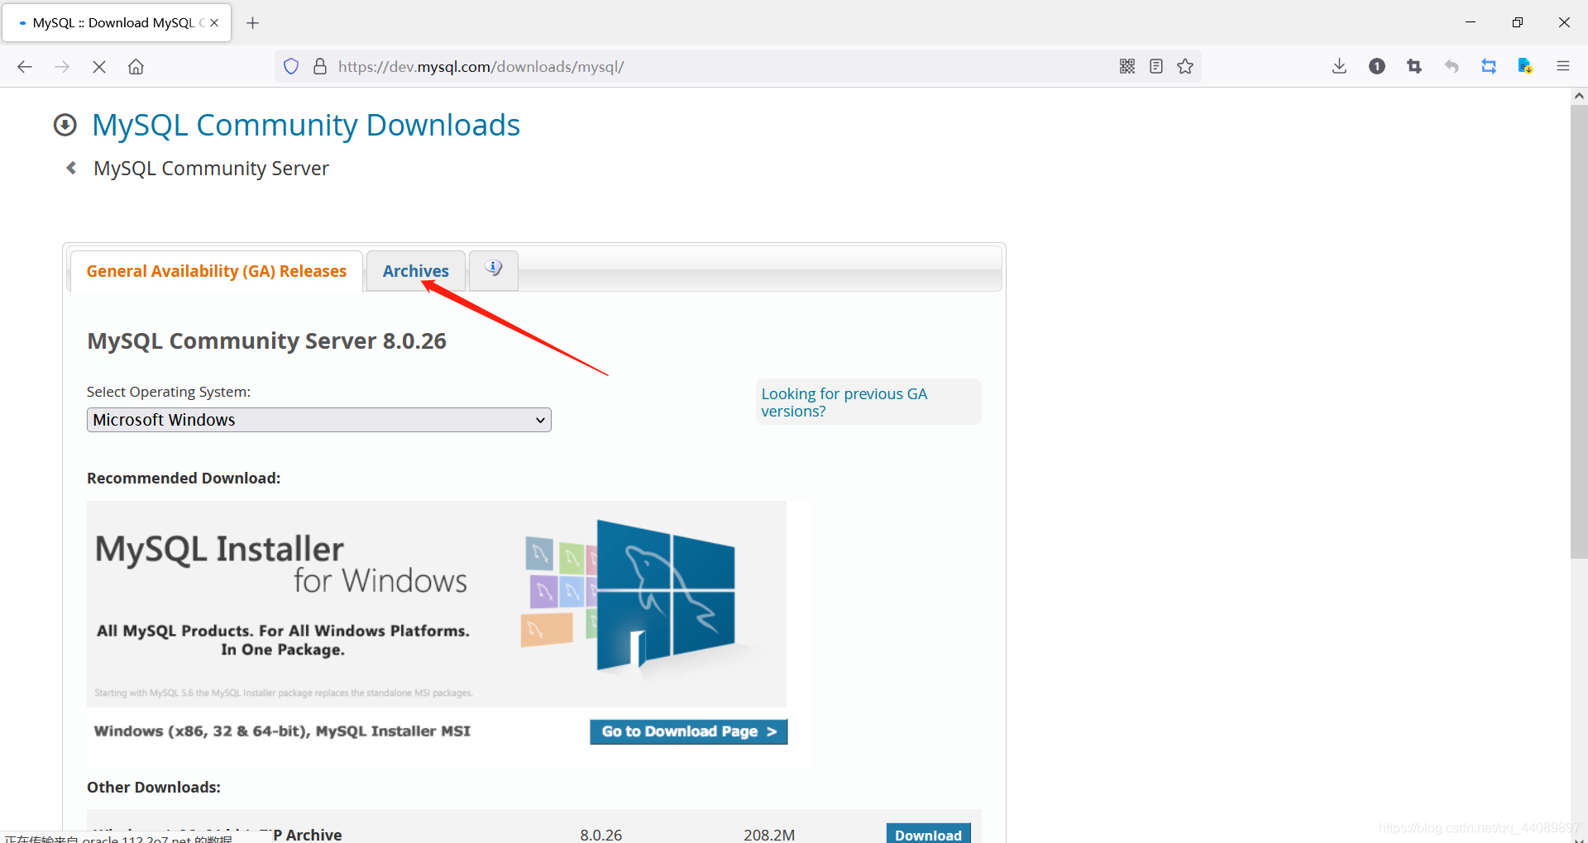
Task: Click the 208.2M file size text
Action: coord(769,835)
